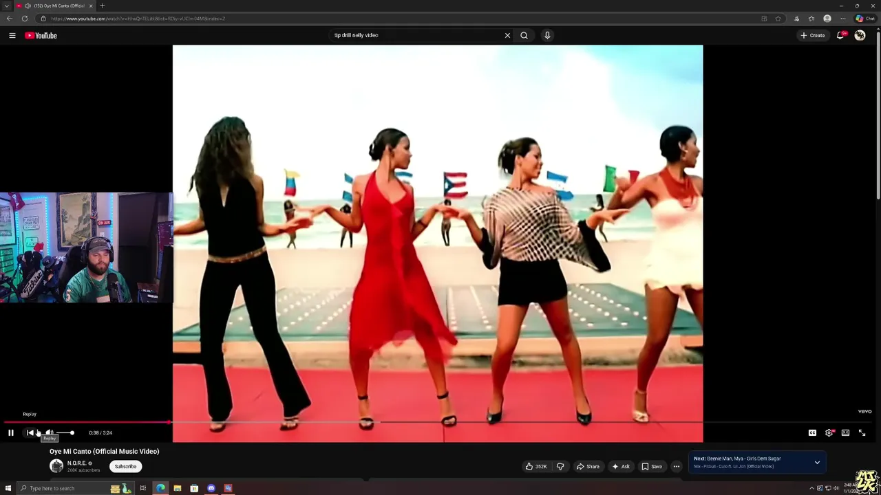881x495 pixels.
Task: Select the video title "Oye Mi Canto (Official Music Video)"
Action: point(104,451)
